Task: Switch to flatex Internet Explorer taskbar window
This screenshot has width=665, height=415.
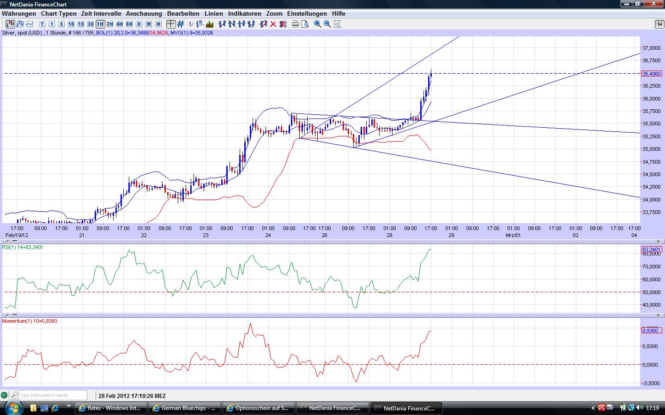Action: point(111,408)
